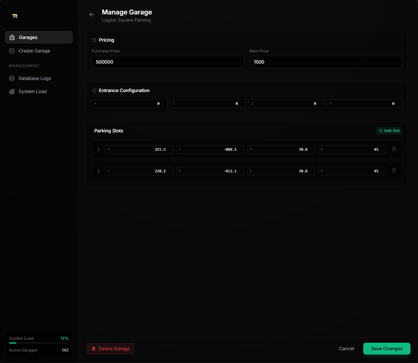Viewport: 418px width, 363px height.
Task: Click Delete Garage button
Action: [x=110, y=349]
